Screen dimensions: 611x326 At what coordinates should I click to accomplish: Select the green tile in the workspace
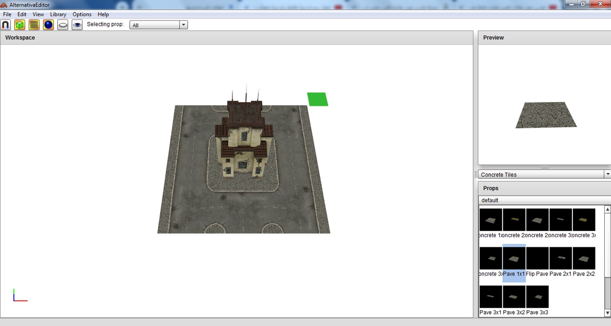(317, 99)
